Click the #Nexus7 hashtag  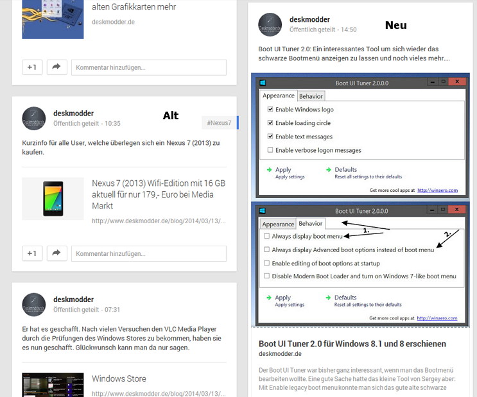(x=219, y=122)
